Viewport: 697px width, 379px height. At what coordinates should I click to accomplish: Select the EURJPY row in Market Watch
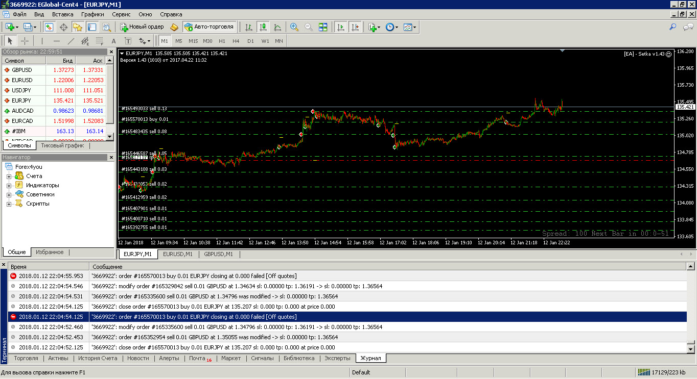[x=58, y=100]
